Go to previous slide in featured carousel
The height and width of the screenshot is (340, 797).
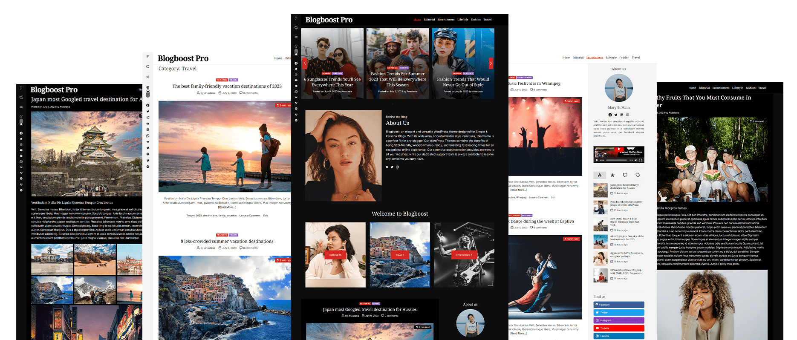304,63
